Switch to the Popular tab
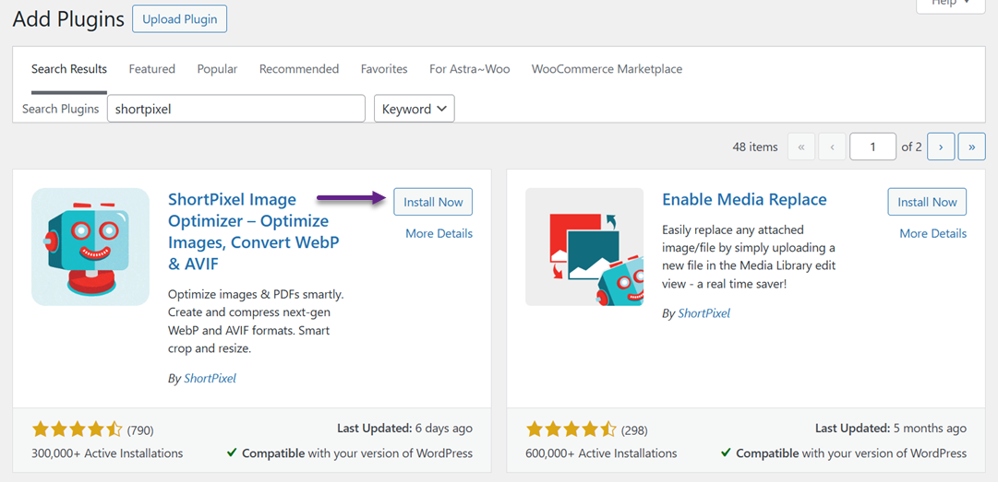 point(217,69)
